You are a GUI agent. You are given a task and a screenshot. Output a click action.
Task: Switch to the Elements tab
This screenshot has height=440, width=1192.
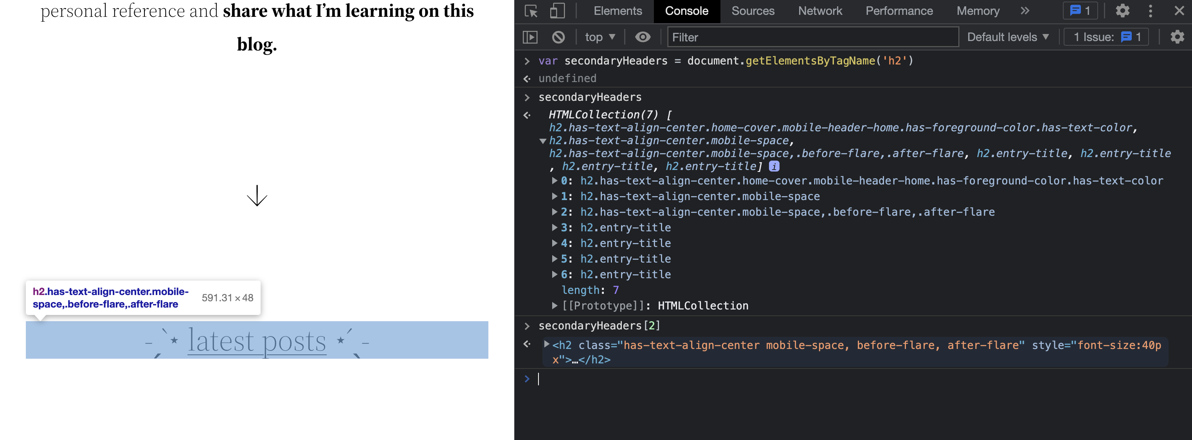pos(617,11)
